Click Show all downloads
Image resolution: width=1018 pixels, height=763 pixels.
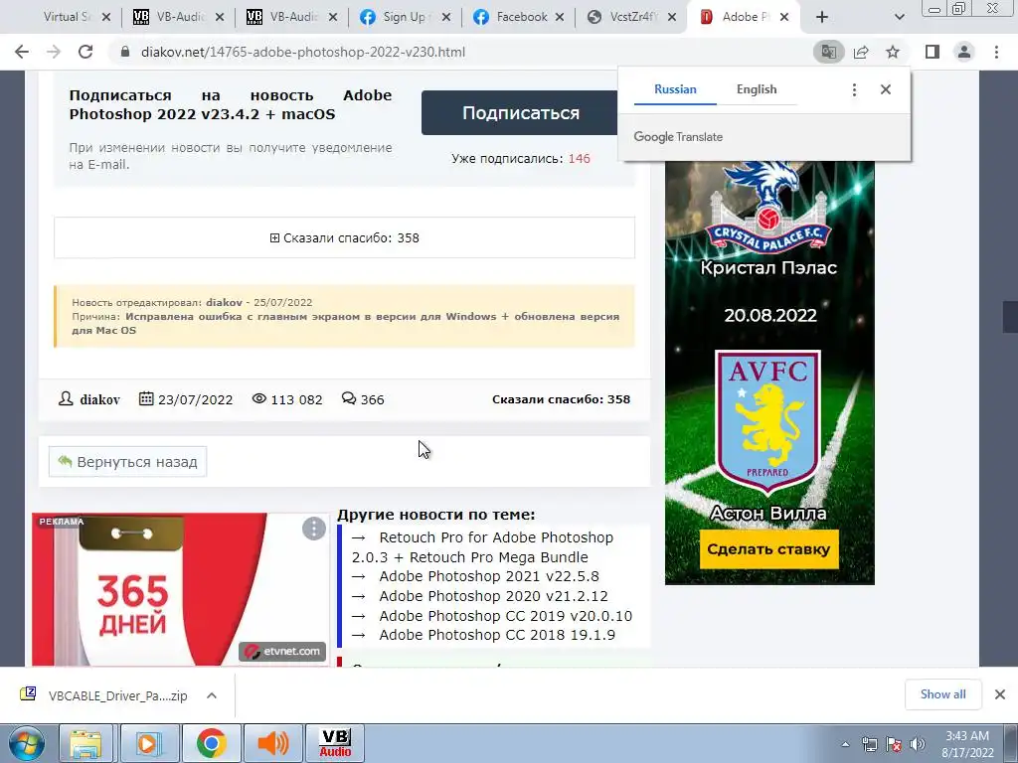tap(942, 694)
